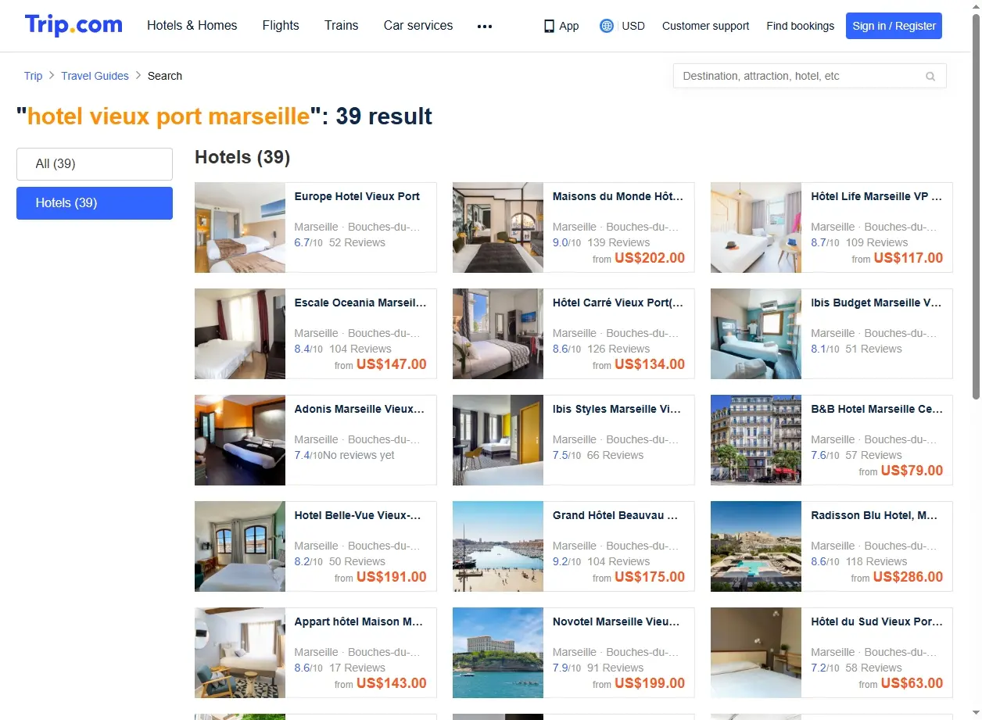
Task: Click Sign in / Register button
Action: click(894, 26)
